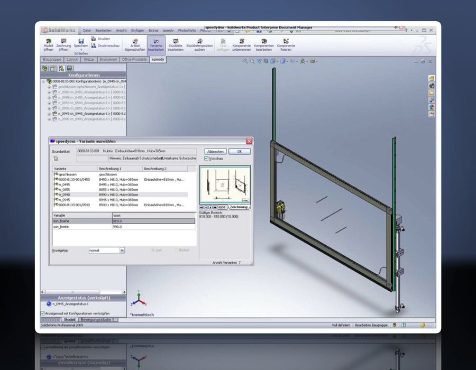This screenshot has height=370, width=476.
Task: Select Variante bearbeiten tool
Action: [156, 45]
